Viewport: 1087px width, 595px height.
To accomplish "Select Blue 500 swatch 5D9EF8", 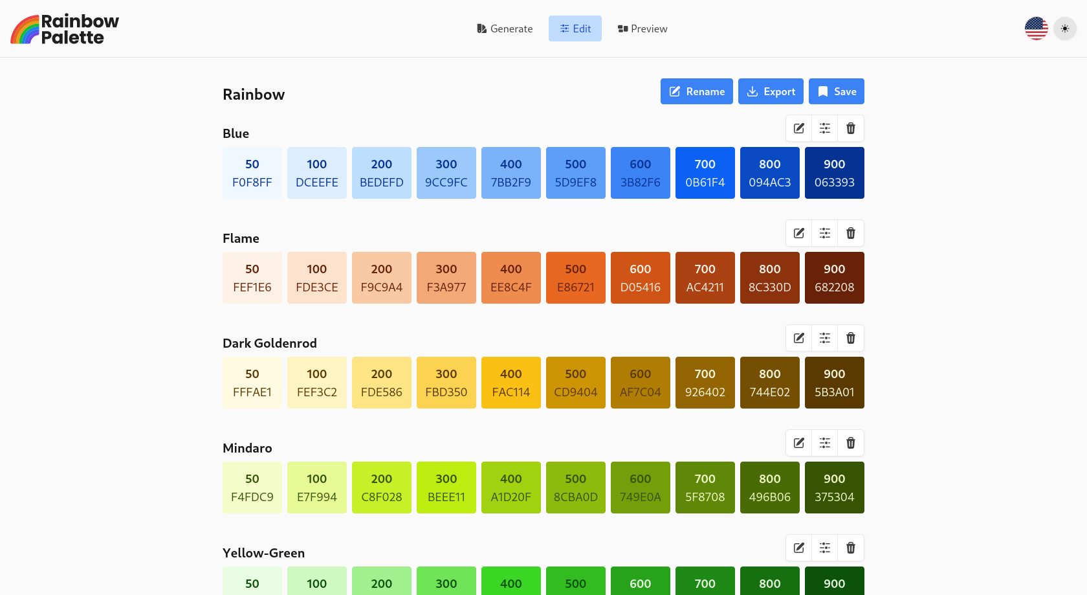I will 576,173.
